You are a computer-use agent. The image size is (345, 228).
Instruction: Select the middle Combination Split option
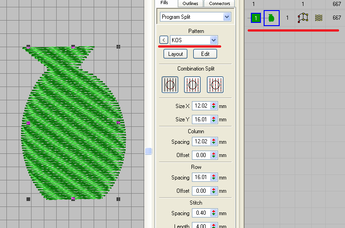(x=192, y=85)
